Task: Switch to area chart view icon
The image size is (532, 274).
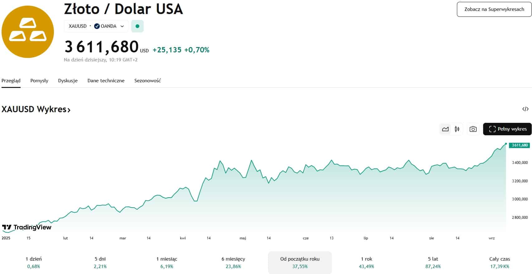Action: point(445,129)
